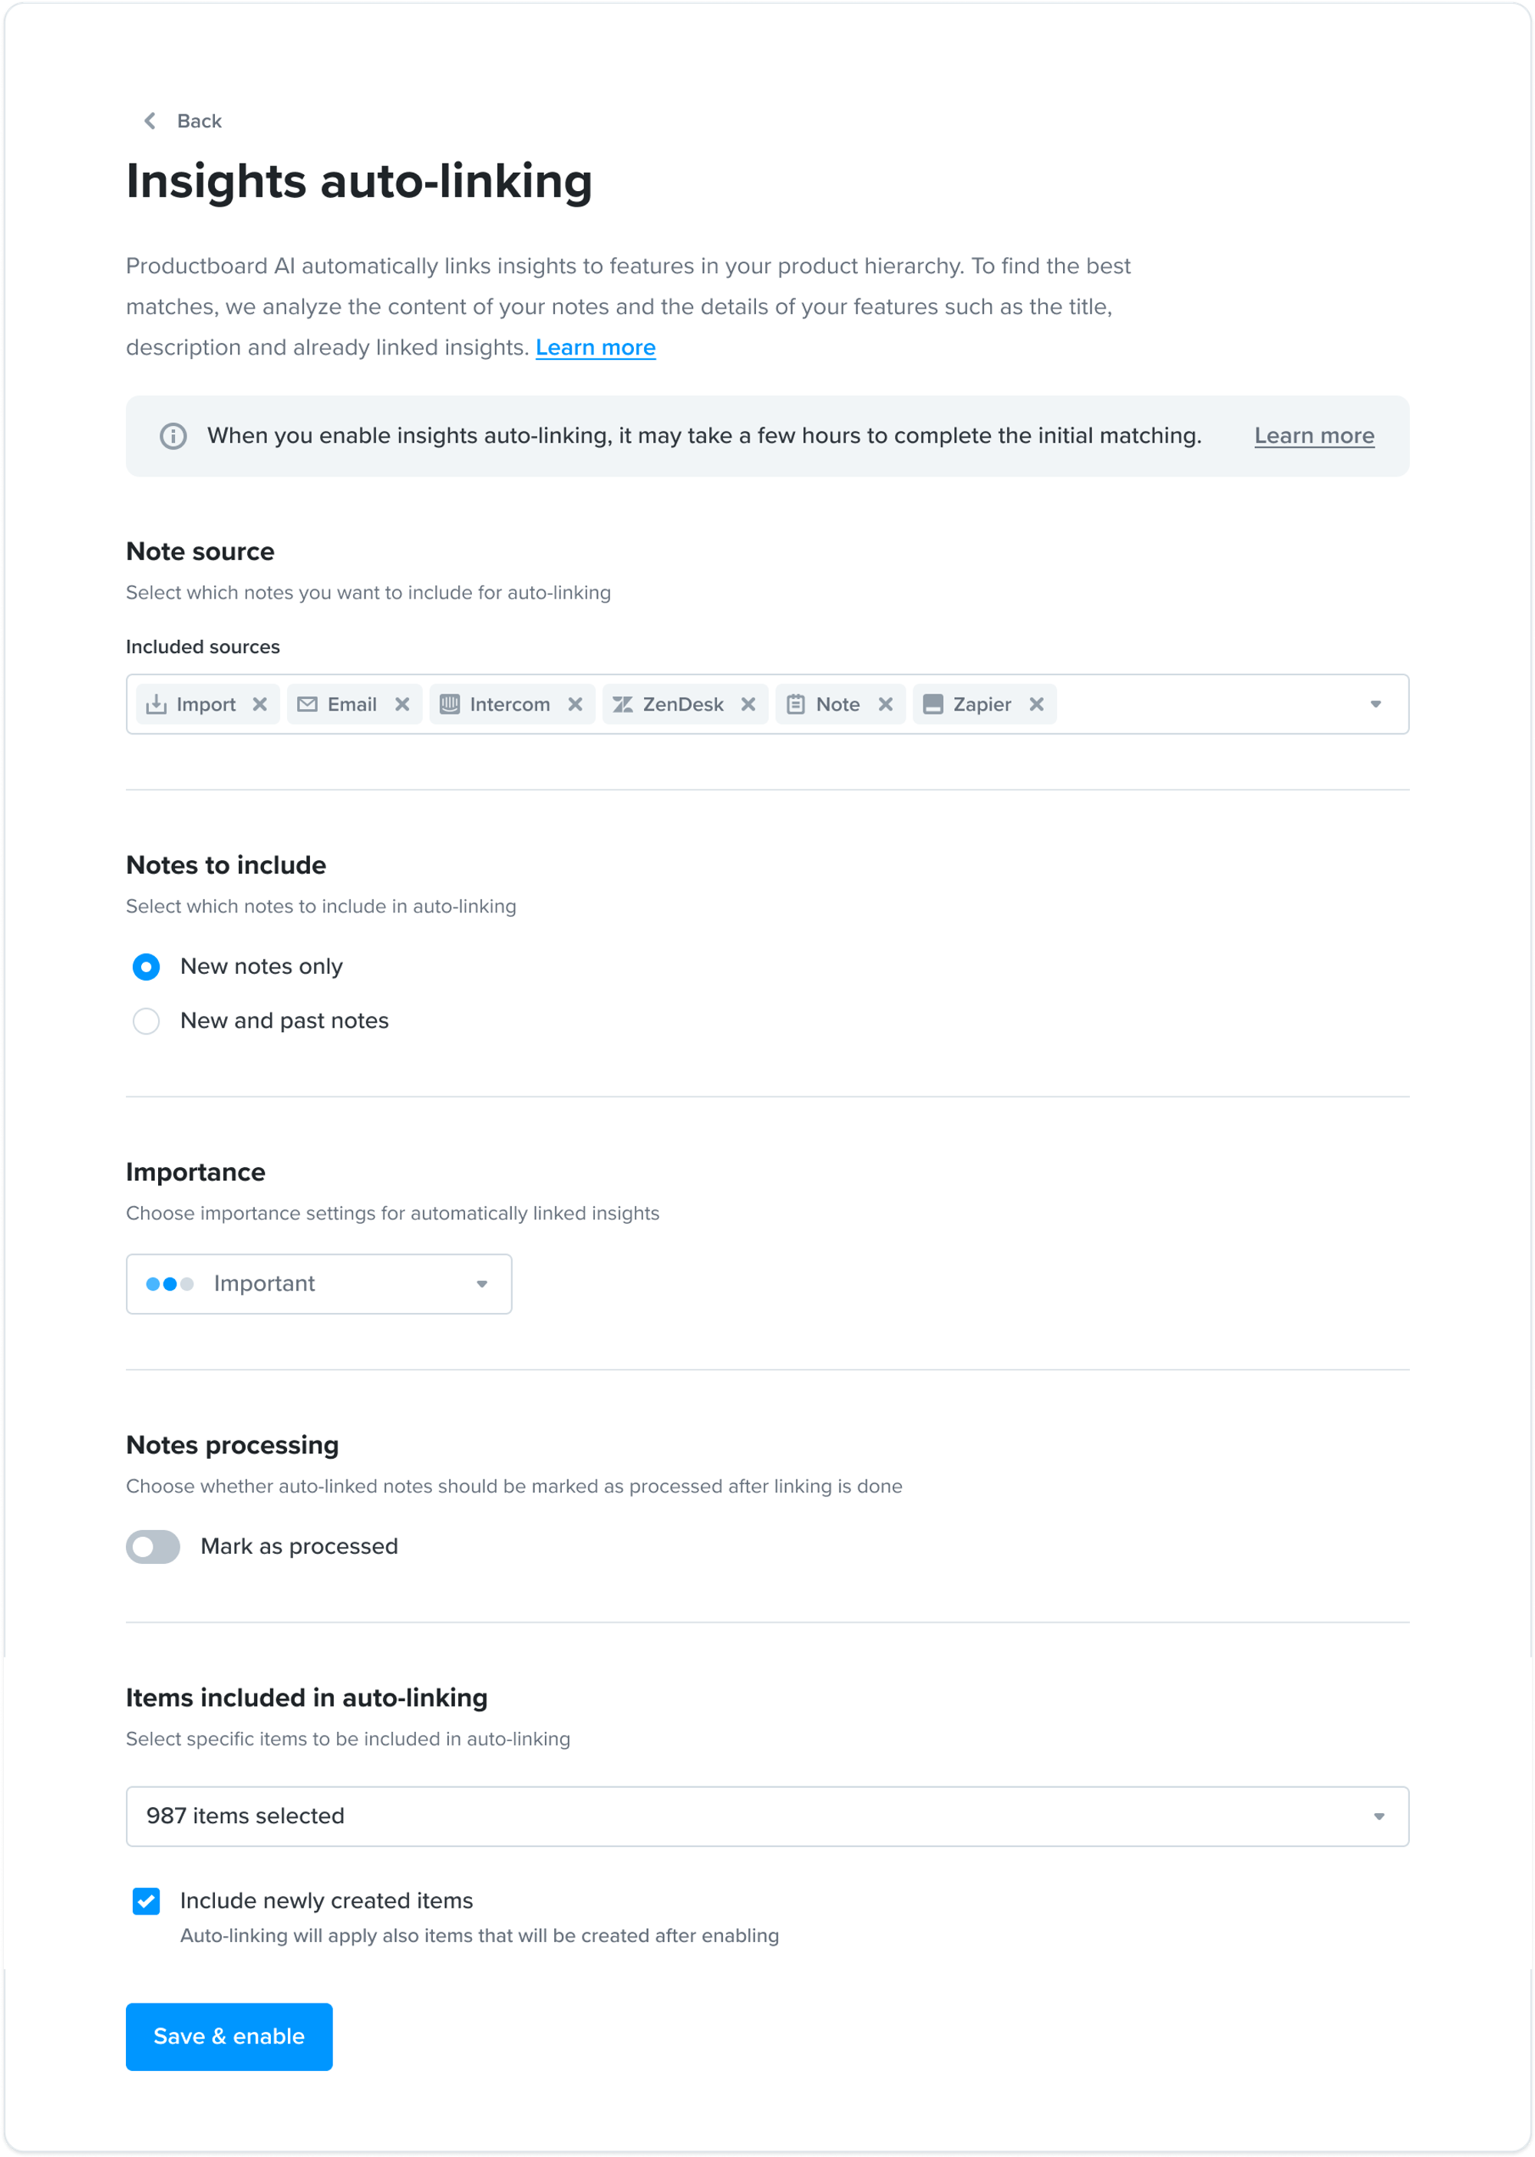Select New and past notes
This screenshot has height=2157, width=1535.
[147, 1021]
